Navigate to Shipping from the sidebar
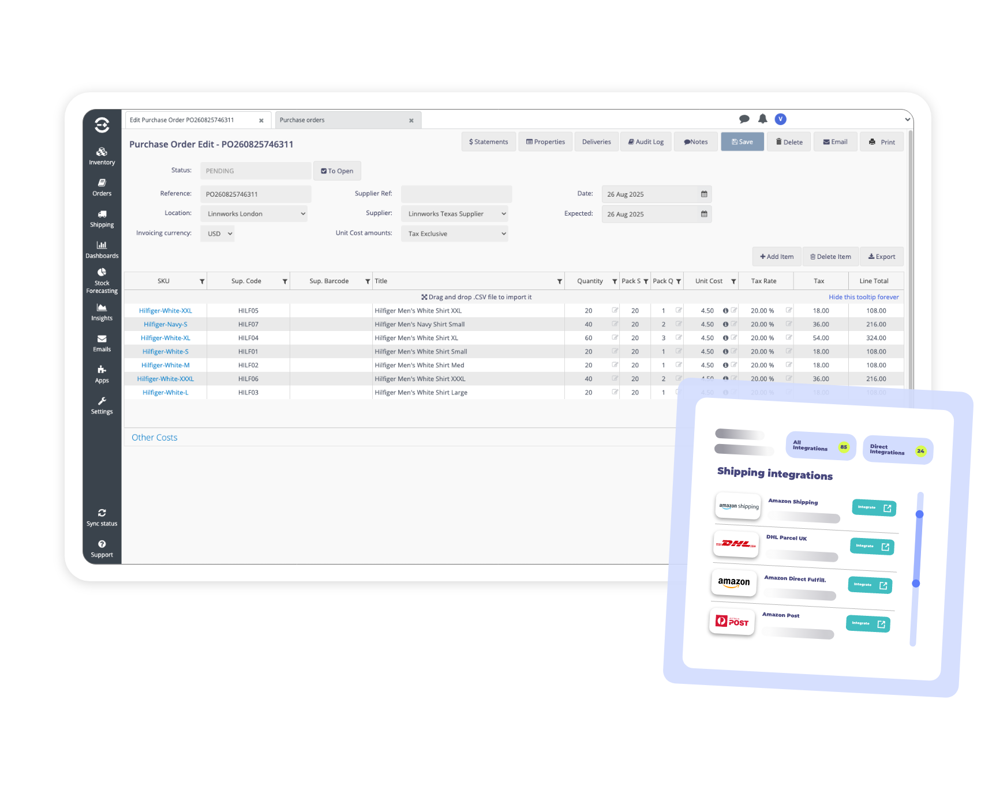Image resolution: width=996 pixels, height=790 pixels. click(x=102, y=219)
